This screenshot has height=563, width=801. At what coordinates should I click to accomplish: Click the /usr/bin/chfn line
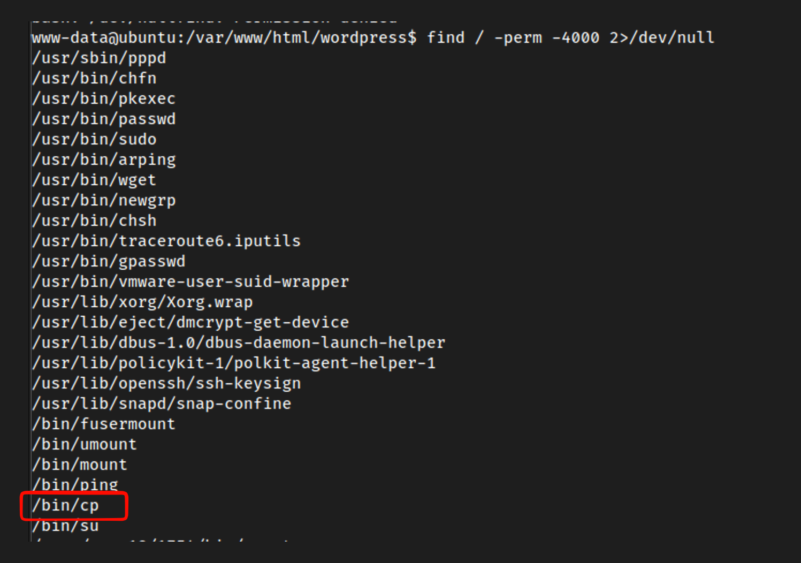coord(94,78)
